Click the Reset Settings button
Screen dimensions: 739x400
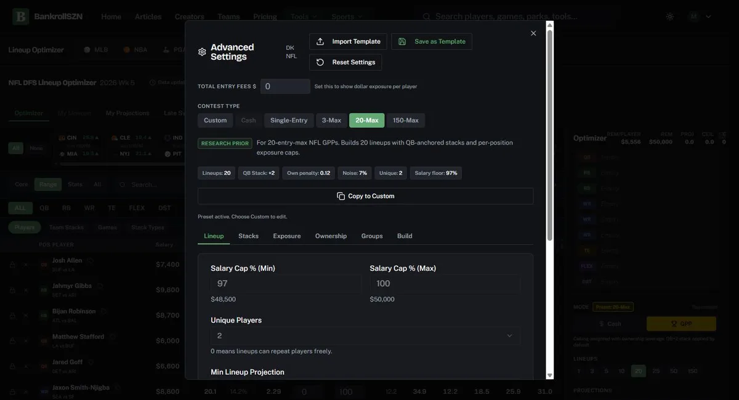tap(345, 62)
